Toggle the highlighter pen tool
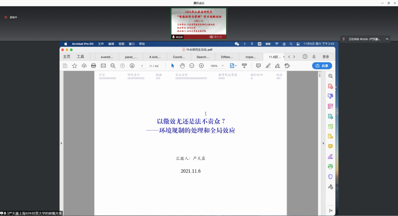Screen dimensions: 398x216 tap(268, 66)
